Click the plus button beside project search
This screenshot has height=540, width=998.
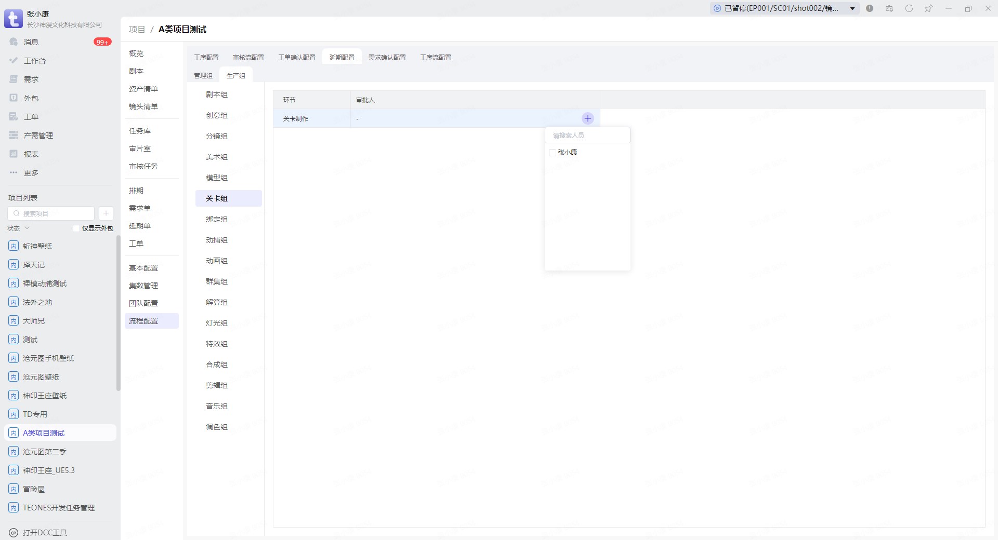106,213
